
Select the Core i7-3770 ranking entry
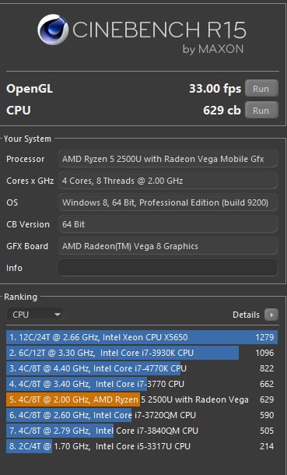coord(142,384)
